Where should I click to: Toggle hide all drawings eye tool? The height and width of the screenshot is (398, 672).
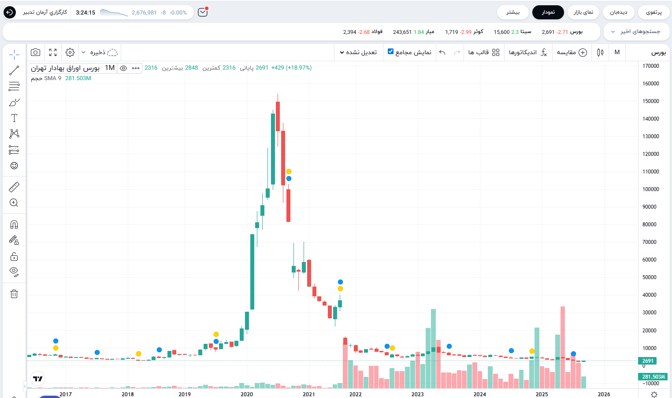pyautogui.click(x=14, y=272)
